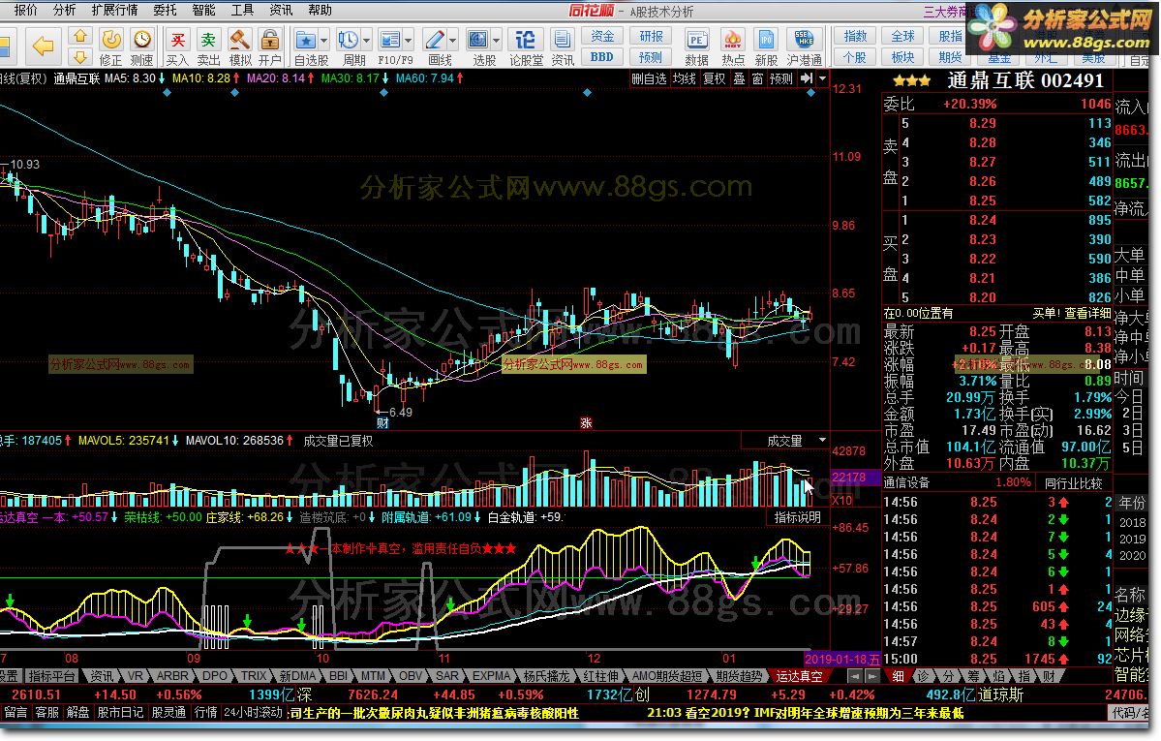Viewport: 1161px width, 741px height.
Task: Open the 分析 menu
Action: (x=65, y=10)
